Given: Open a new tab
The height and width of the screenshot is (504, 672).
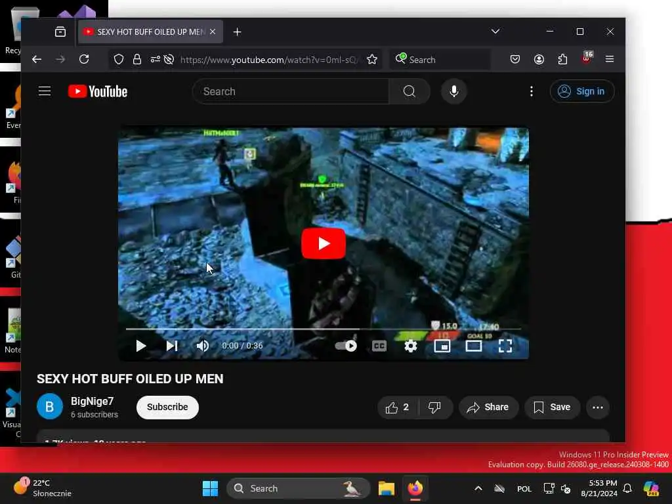Looking at the screenshot, I should 237,31.
